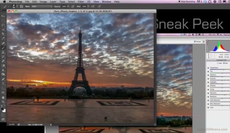The width and height of the screenshot is (230, 133).
Task: Select the Crop tool
Action: 3,34
